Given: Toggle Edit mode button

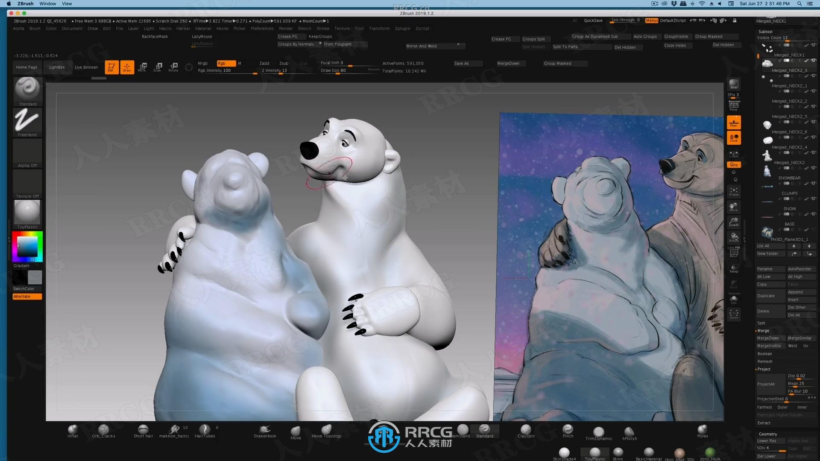Looking at the screenshot, I should pyautogui.click(x=111, y=67).
